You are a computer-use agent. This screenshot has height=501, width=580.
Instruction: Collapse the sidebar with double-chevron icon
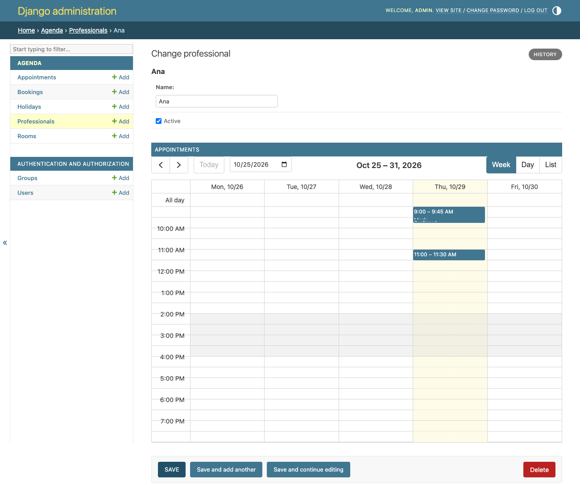pos(5,243)
